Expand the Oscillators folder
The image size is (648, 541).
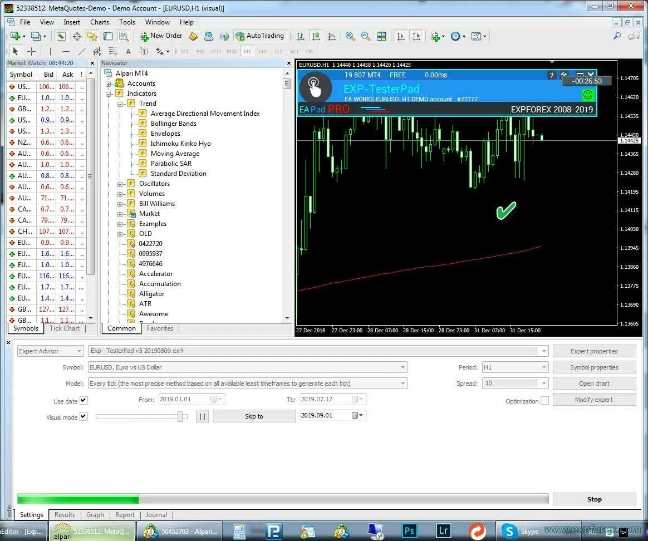[x=120, y=184]
